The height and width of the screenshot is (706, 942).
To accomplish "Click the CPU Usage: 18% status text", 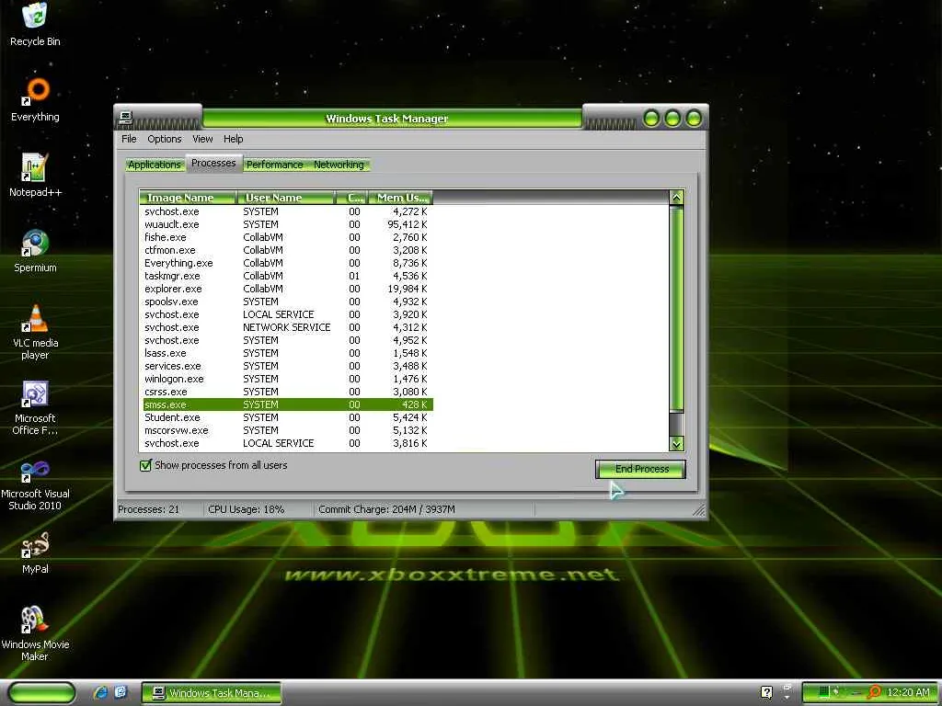I will [247, 509].
